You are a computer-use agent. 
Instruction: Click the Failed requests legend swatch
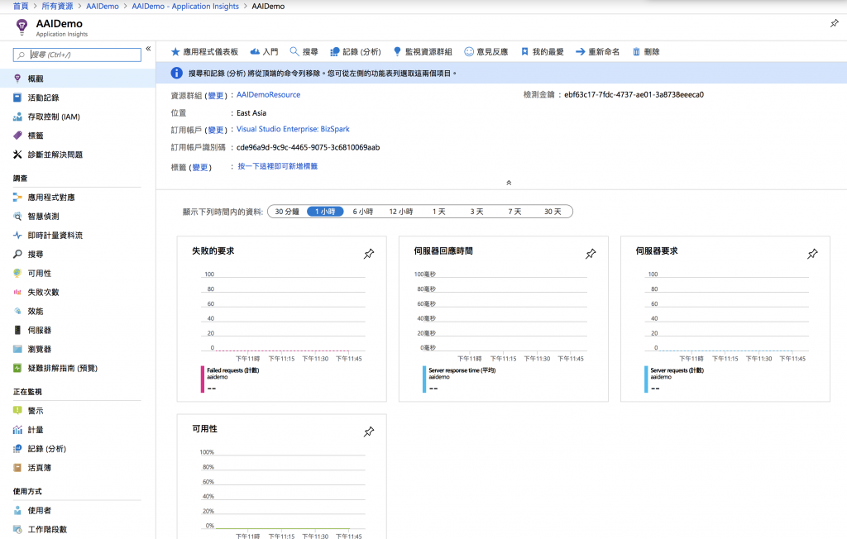pos(203,379)
